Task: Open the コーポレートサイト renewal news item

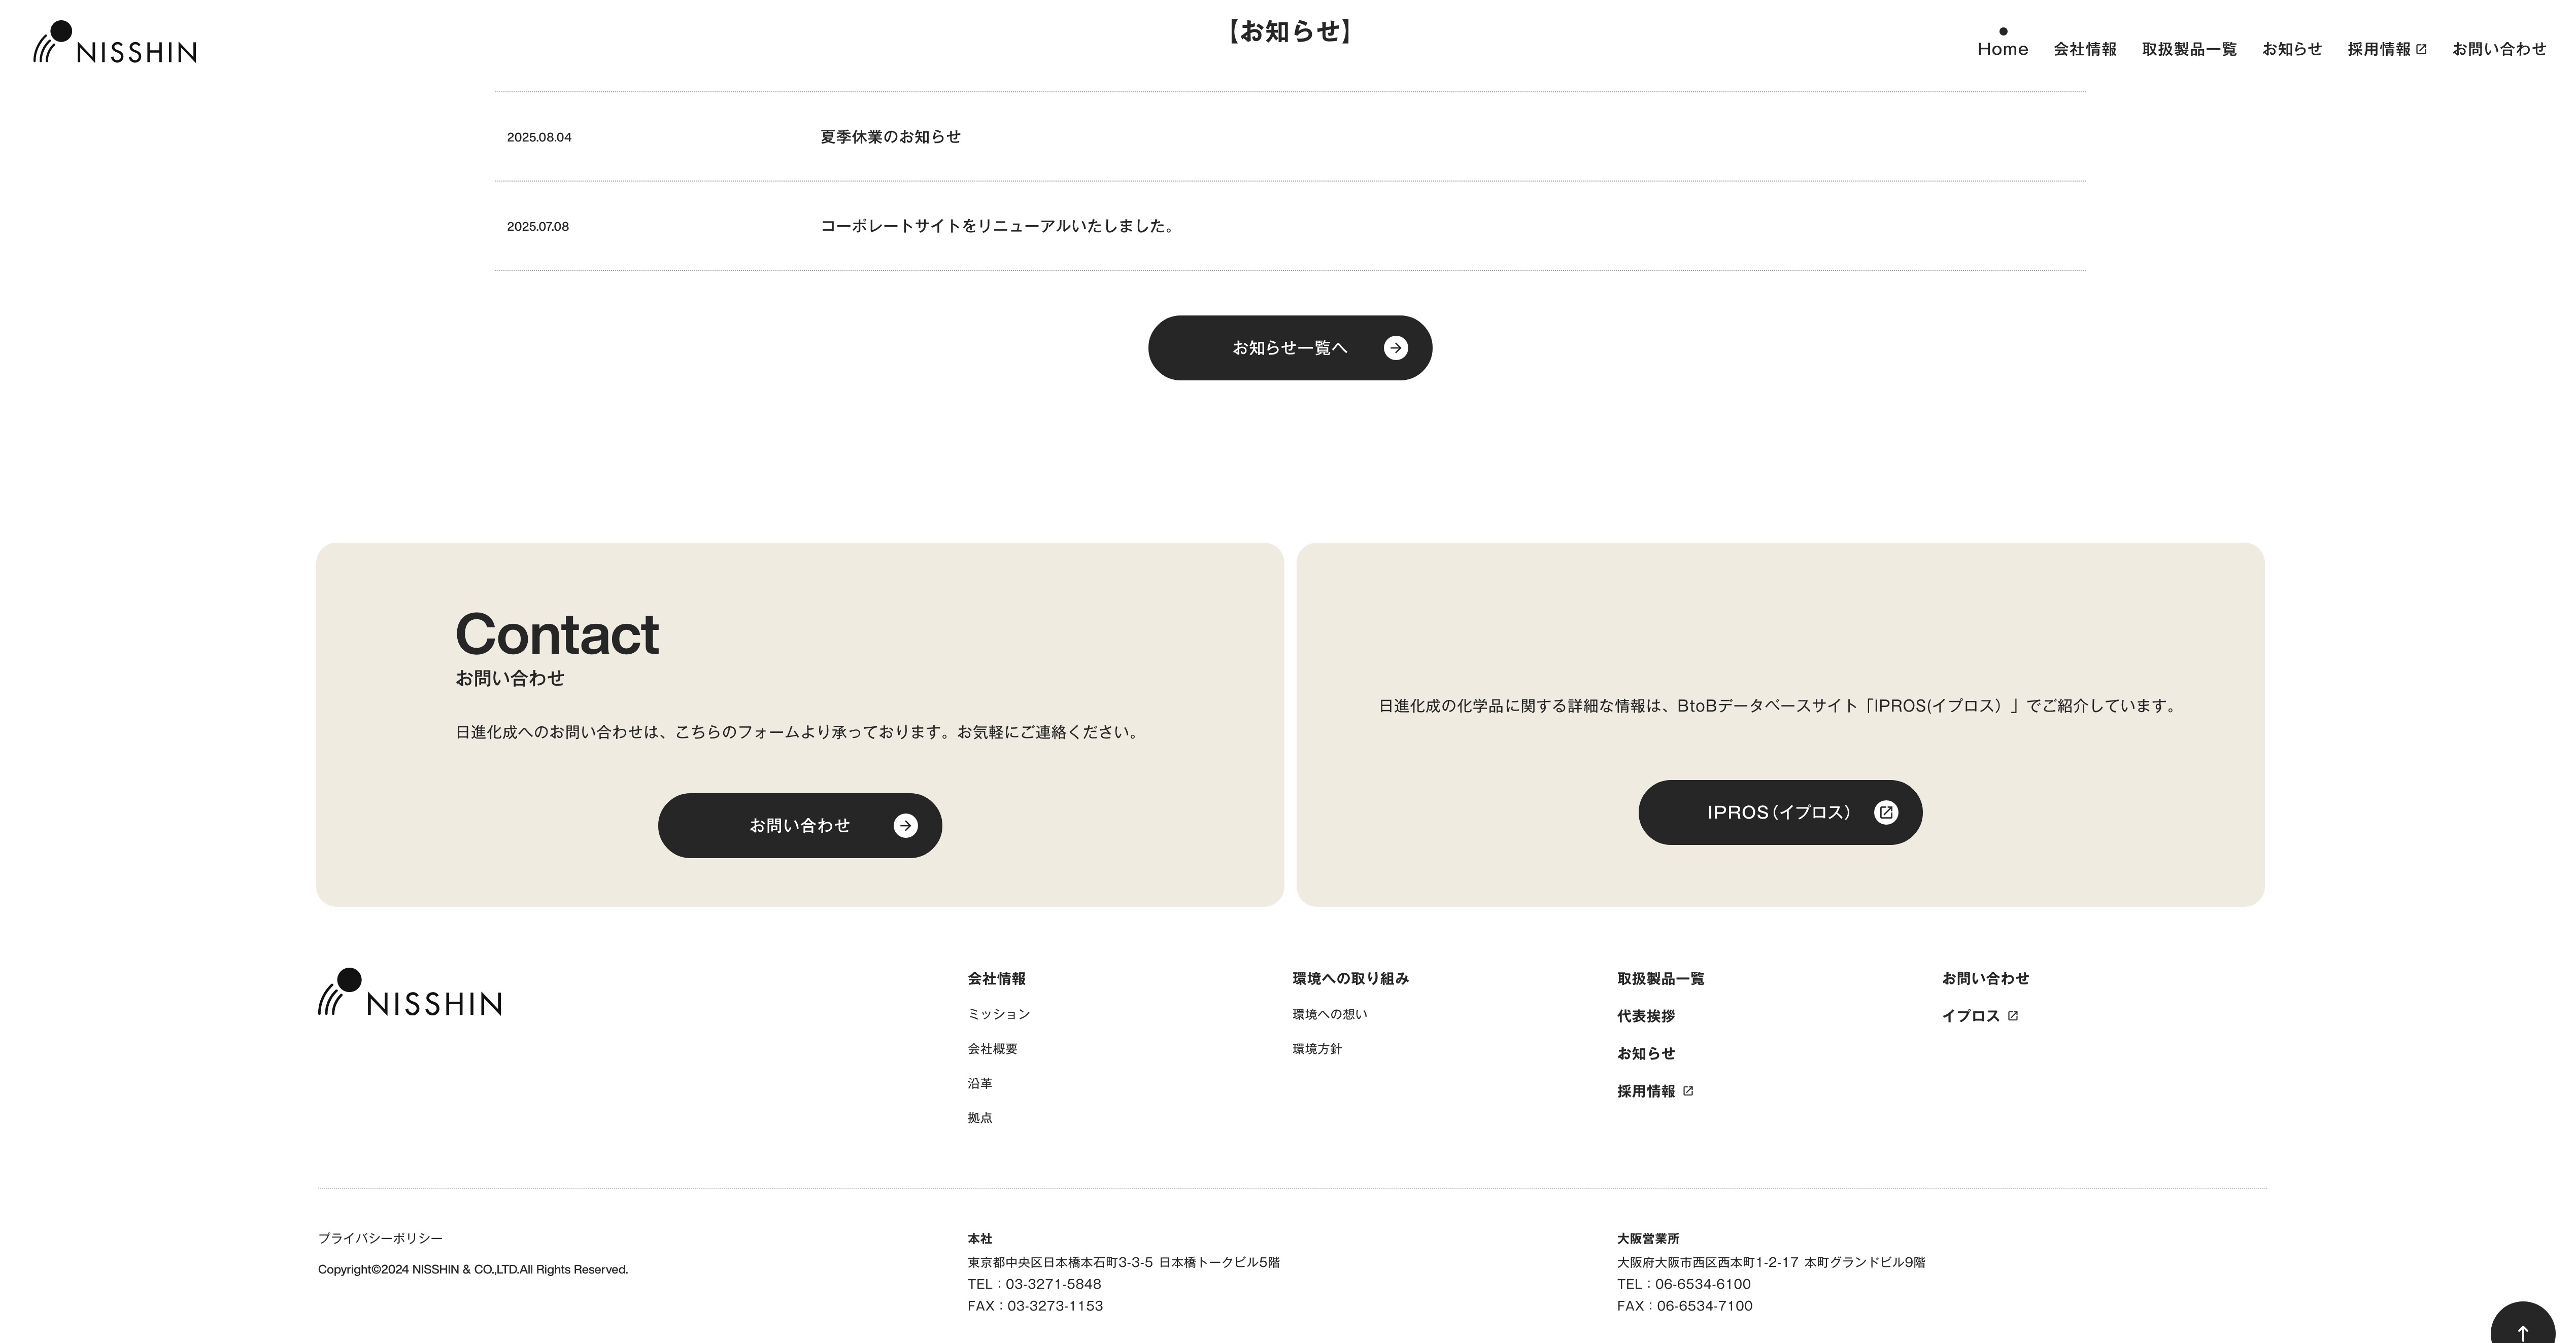Action: tap(996, 227)
